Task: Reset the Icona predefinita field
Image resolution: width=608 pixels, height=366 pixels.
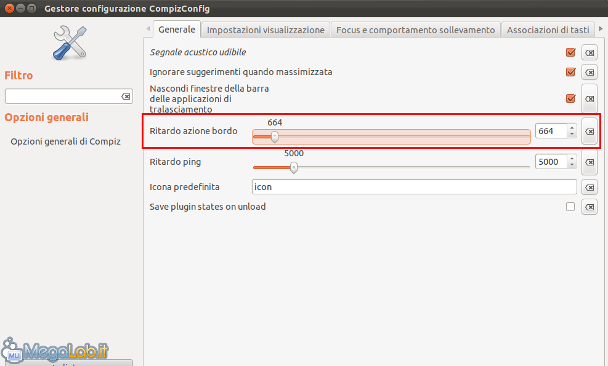Action: tap(590, 187)
